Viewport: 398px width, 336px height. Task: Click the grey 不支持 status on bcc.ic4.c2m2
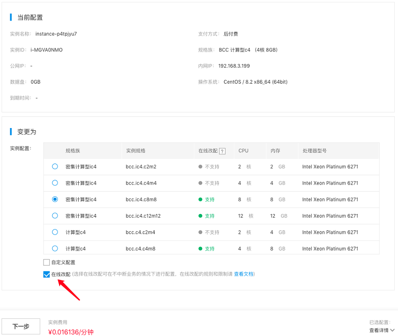pyautogui.click(x=211, y=167)
